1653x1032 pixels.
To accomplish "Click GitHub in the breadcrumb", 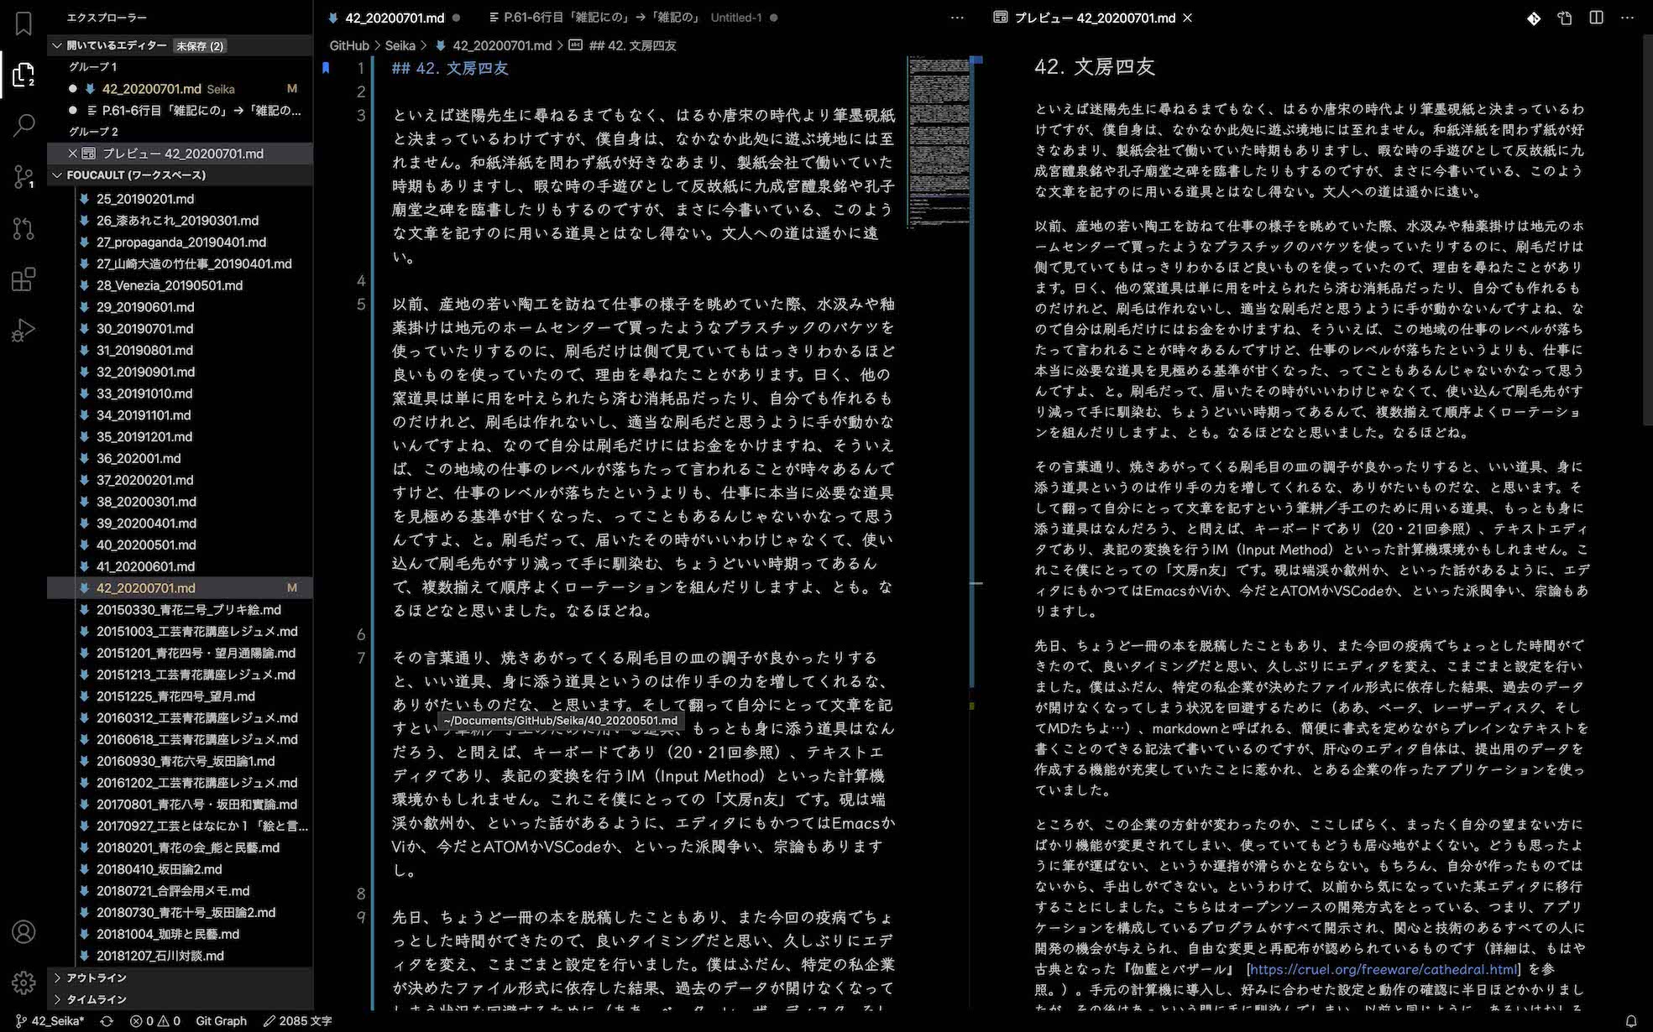I will tap(348, 45).
